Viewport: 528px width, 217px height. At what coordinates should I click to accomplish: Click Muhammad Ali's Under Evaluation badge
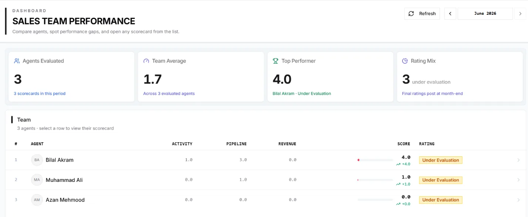point(441,180)
